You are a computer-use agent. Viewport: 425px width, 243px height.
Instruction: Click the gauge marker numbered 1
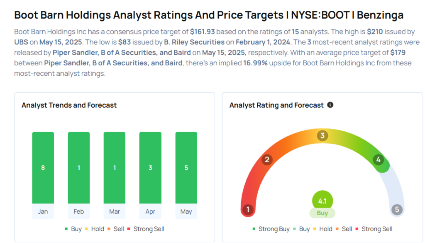248,209
